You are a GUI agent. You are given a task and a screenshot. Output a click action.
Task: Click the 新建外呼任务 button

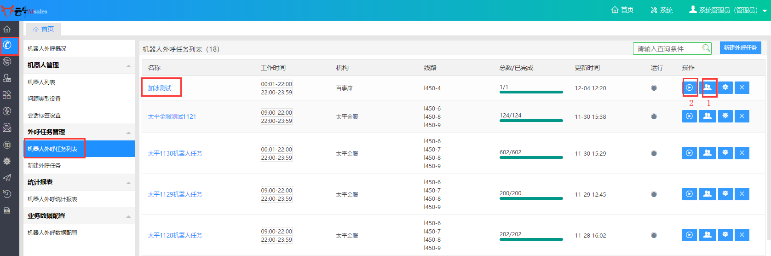740,48
